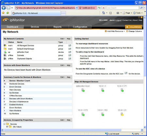Click the Favorites star icon

coord(3,13)
